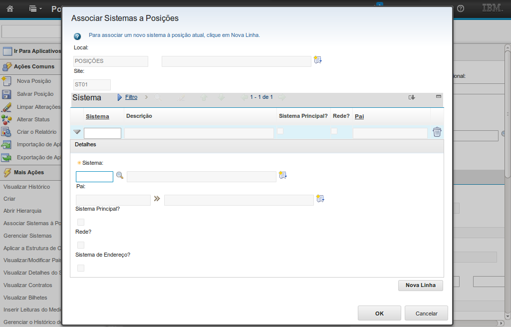Click the download table icon in Sistema toolbar
Viewport: 511px width, 327px height.
click(412, 97)
